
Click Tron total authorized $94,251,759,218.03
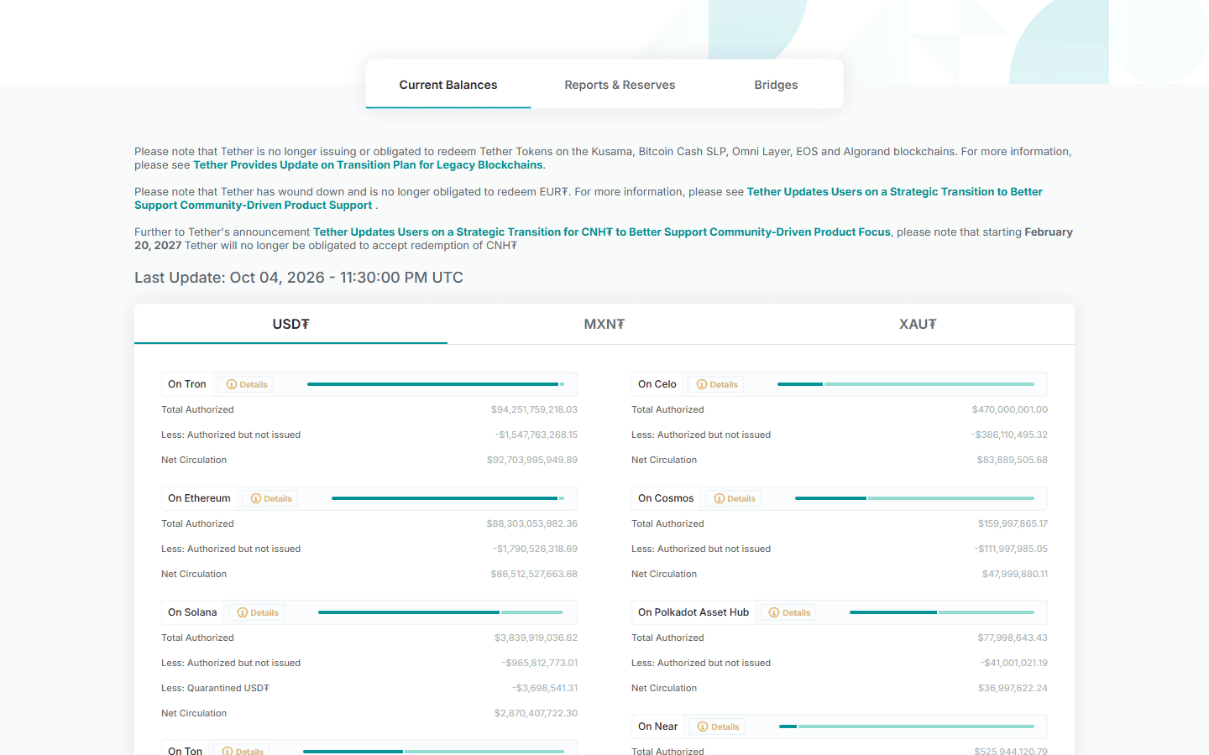coord(534,409)
